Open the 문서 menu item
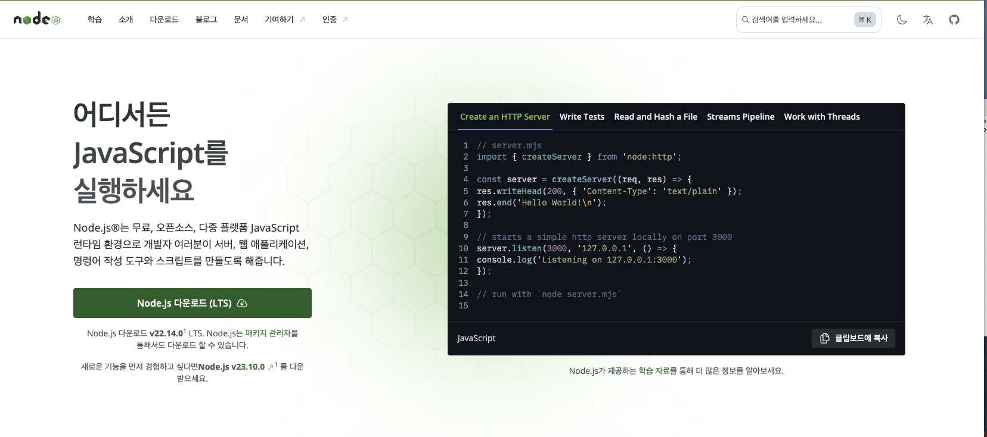The height and width of the screenshot is (437, 987). pos(241,20)
